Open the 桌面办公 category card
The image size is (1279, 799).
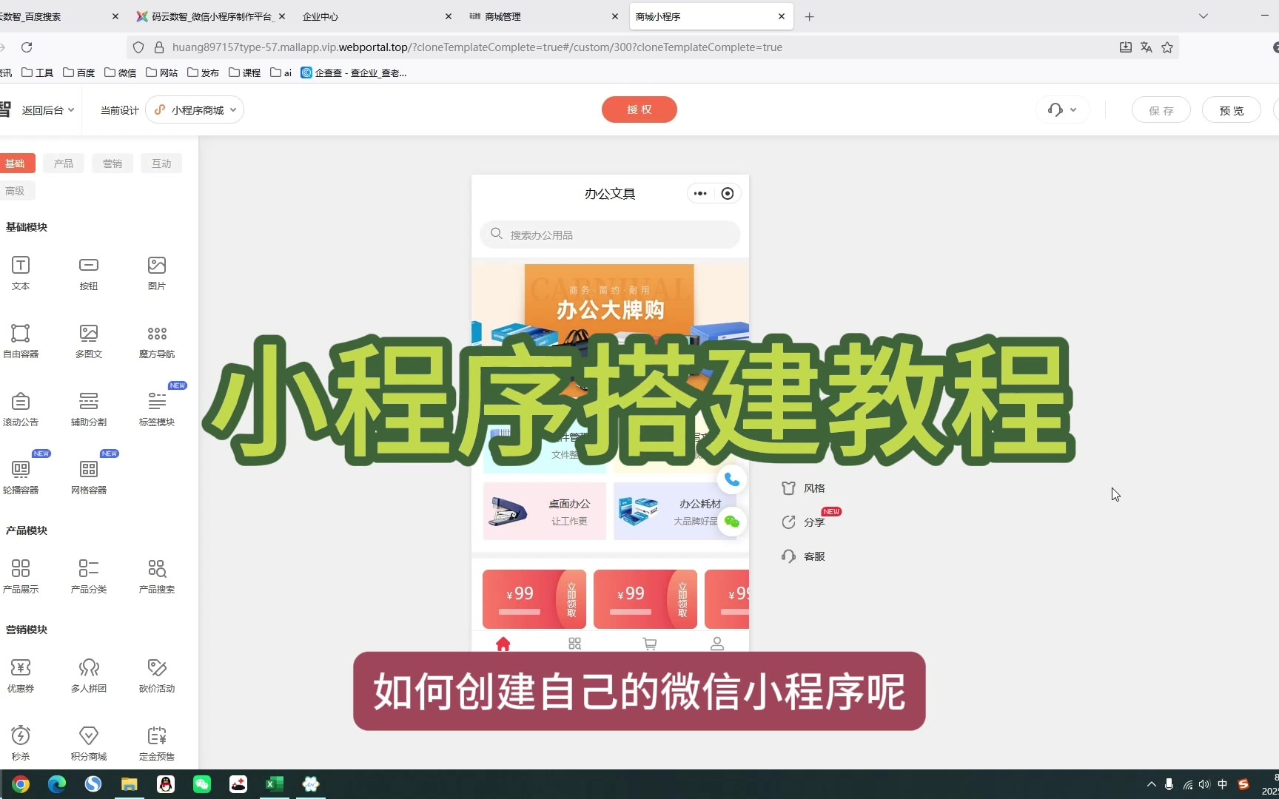(x=545, y=511)
